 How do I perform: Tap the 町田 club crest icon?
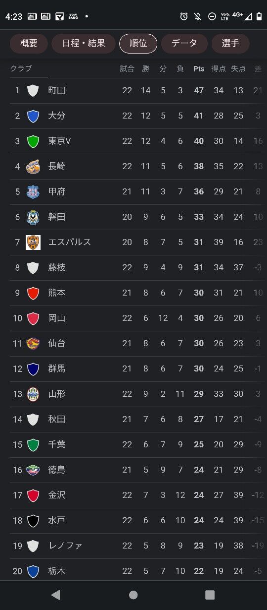[x=33, y=90]
